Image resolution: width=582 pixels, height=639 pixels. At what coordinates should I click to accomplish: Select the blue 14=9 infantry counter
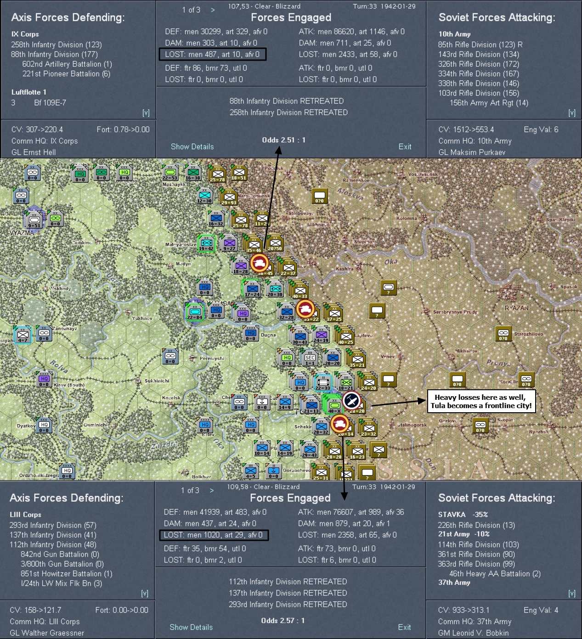[x=285, y=403]
